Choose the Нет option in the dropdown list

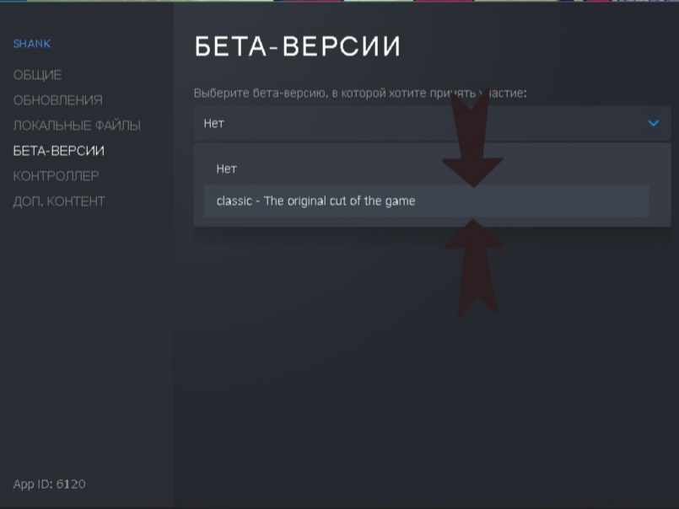click(227, 169)
